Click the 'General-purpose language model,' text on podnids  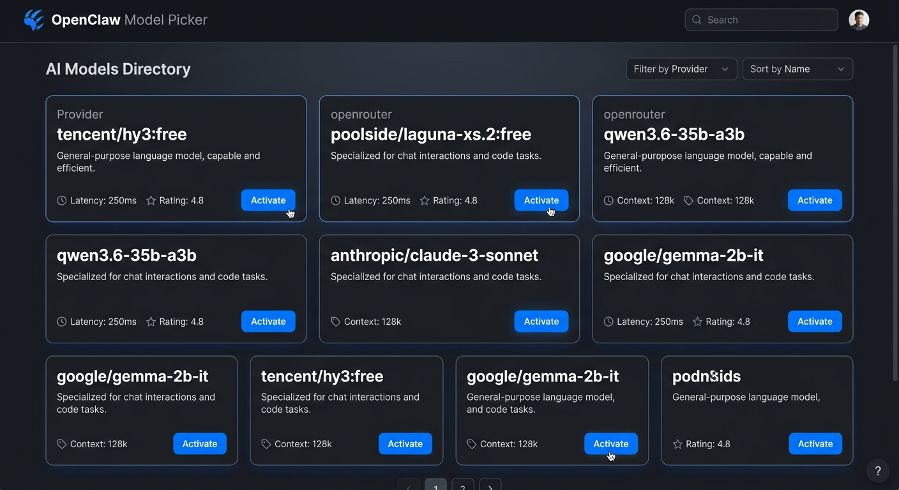coord(746,397)
